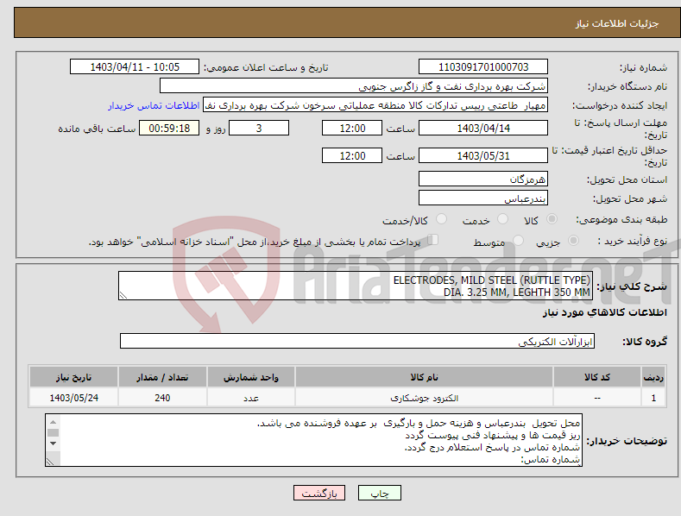This screenshot has height=516, width=681.
Task: Click the ردیف column header
Action: pyautogui.click(x=653, y=377)
